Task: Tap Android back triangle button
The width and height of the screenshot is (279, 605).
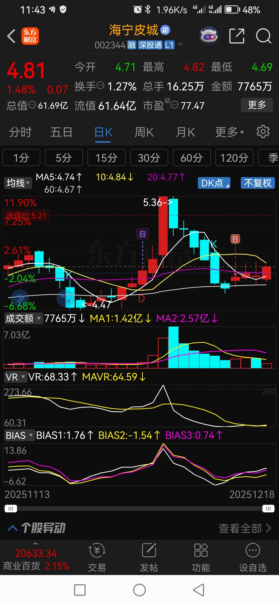Action: [x=199, y=590]
